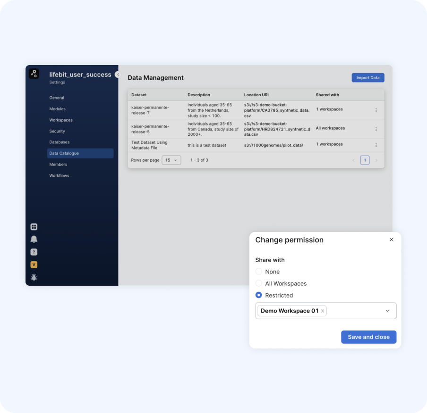The image size is (427, 413).
Task: Open Databases settings
Action: [60, 142]
